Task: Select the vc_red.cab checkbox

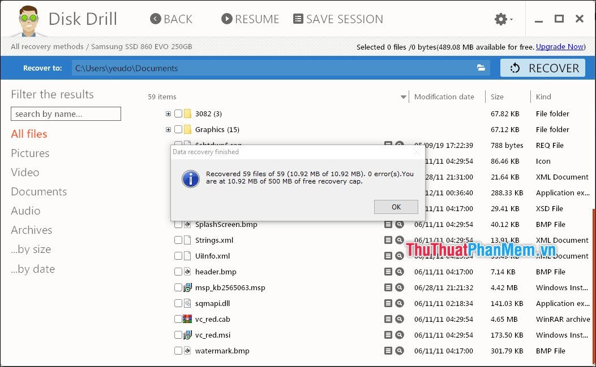Action: tap(177, 319)
